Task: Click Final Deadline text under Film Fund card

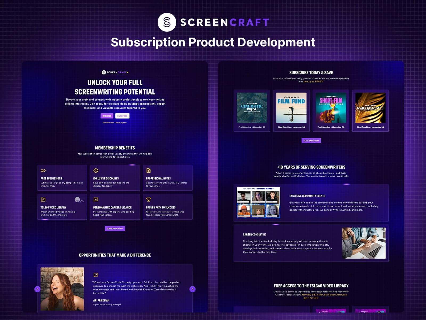Action: coord(292,127)
